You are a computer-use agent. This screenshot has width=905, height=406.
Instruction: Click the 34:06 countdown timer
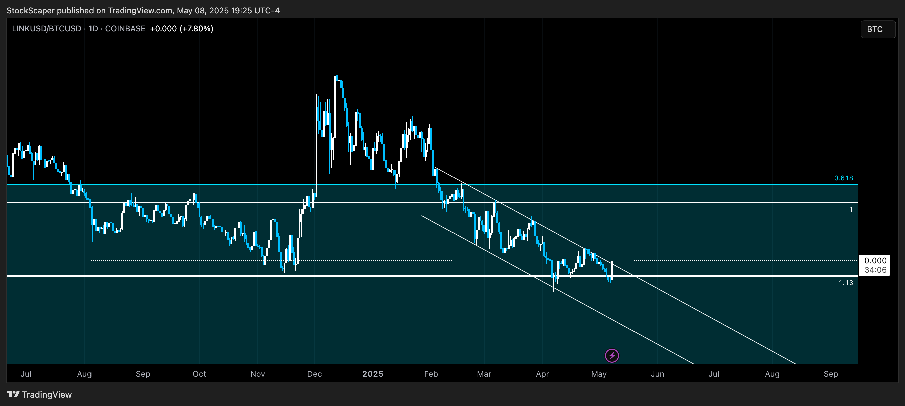coord(875,270)
